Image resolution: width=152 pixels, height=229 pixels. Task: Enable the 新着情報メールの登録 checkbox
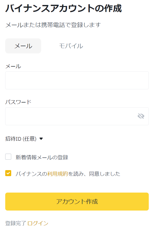coord(8,157)
